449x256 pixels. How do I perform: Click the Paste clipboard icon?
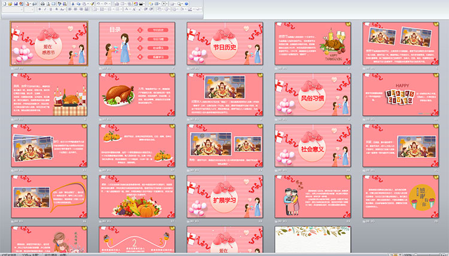84,4
